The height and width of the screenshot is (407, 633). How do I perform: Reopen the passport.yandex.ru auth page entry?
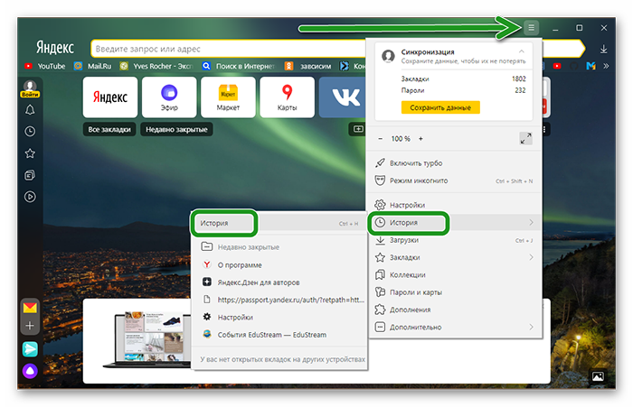pyautogui.click(x=279, y=300)
